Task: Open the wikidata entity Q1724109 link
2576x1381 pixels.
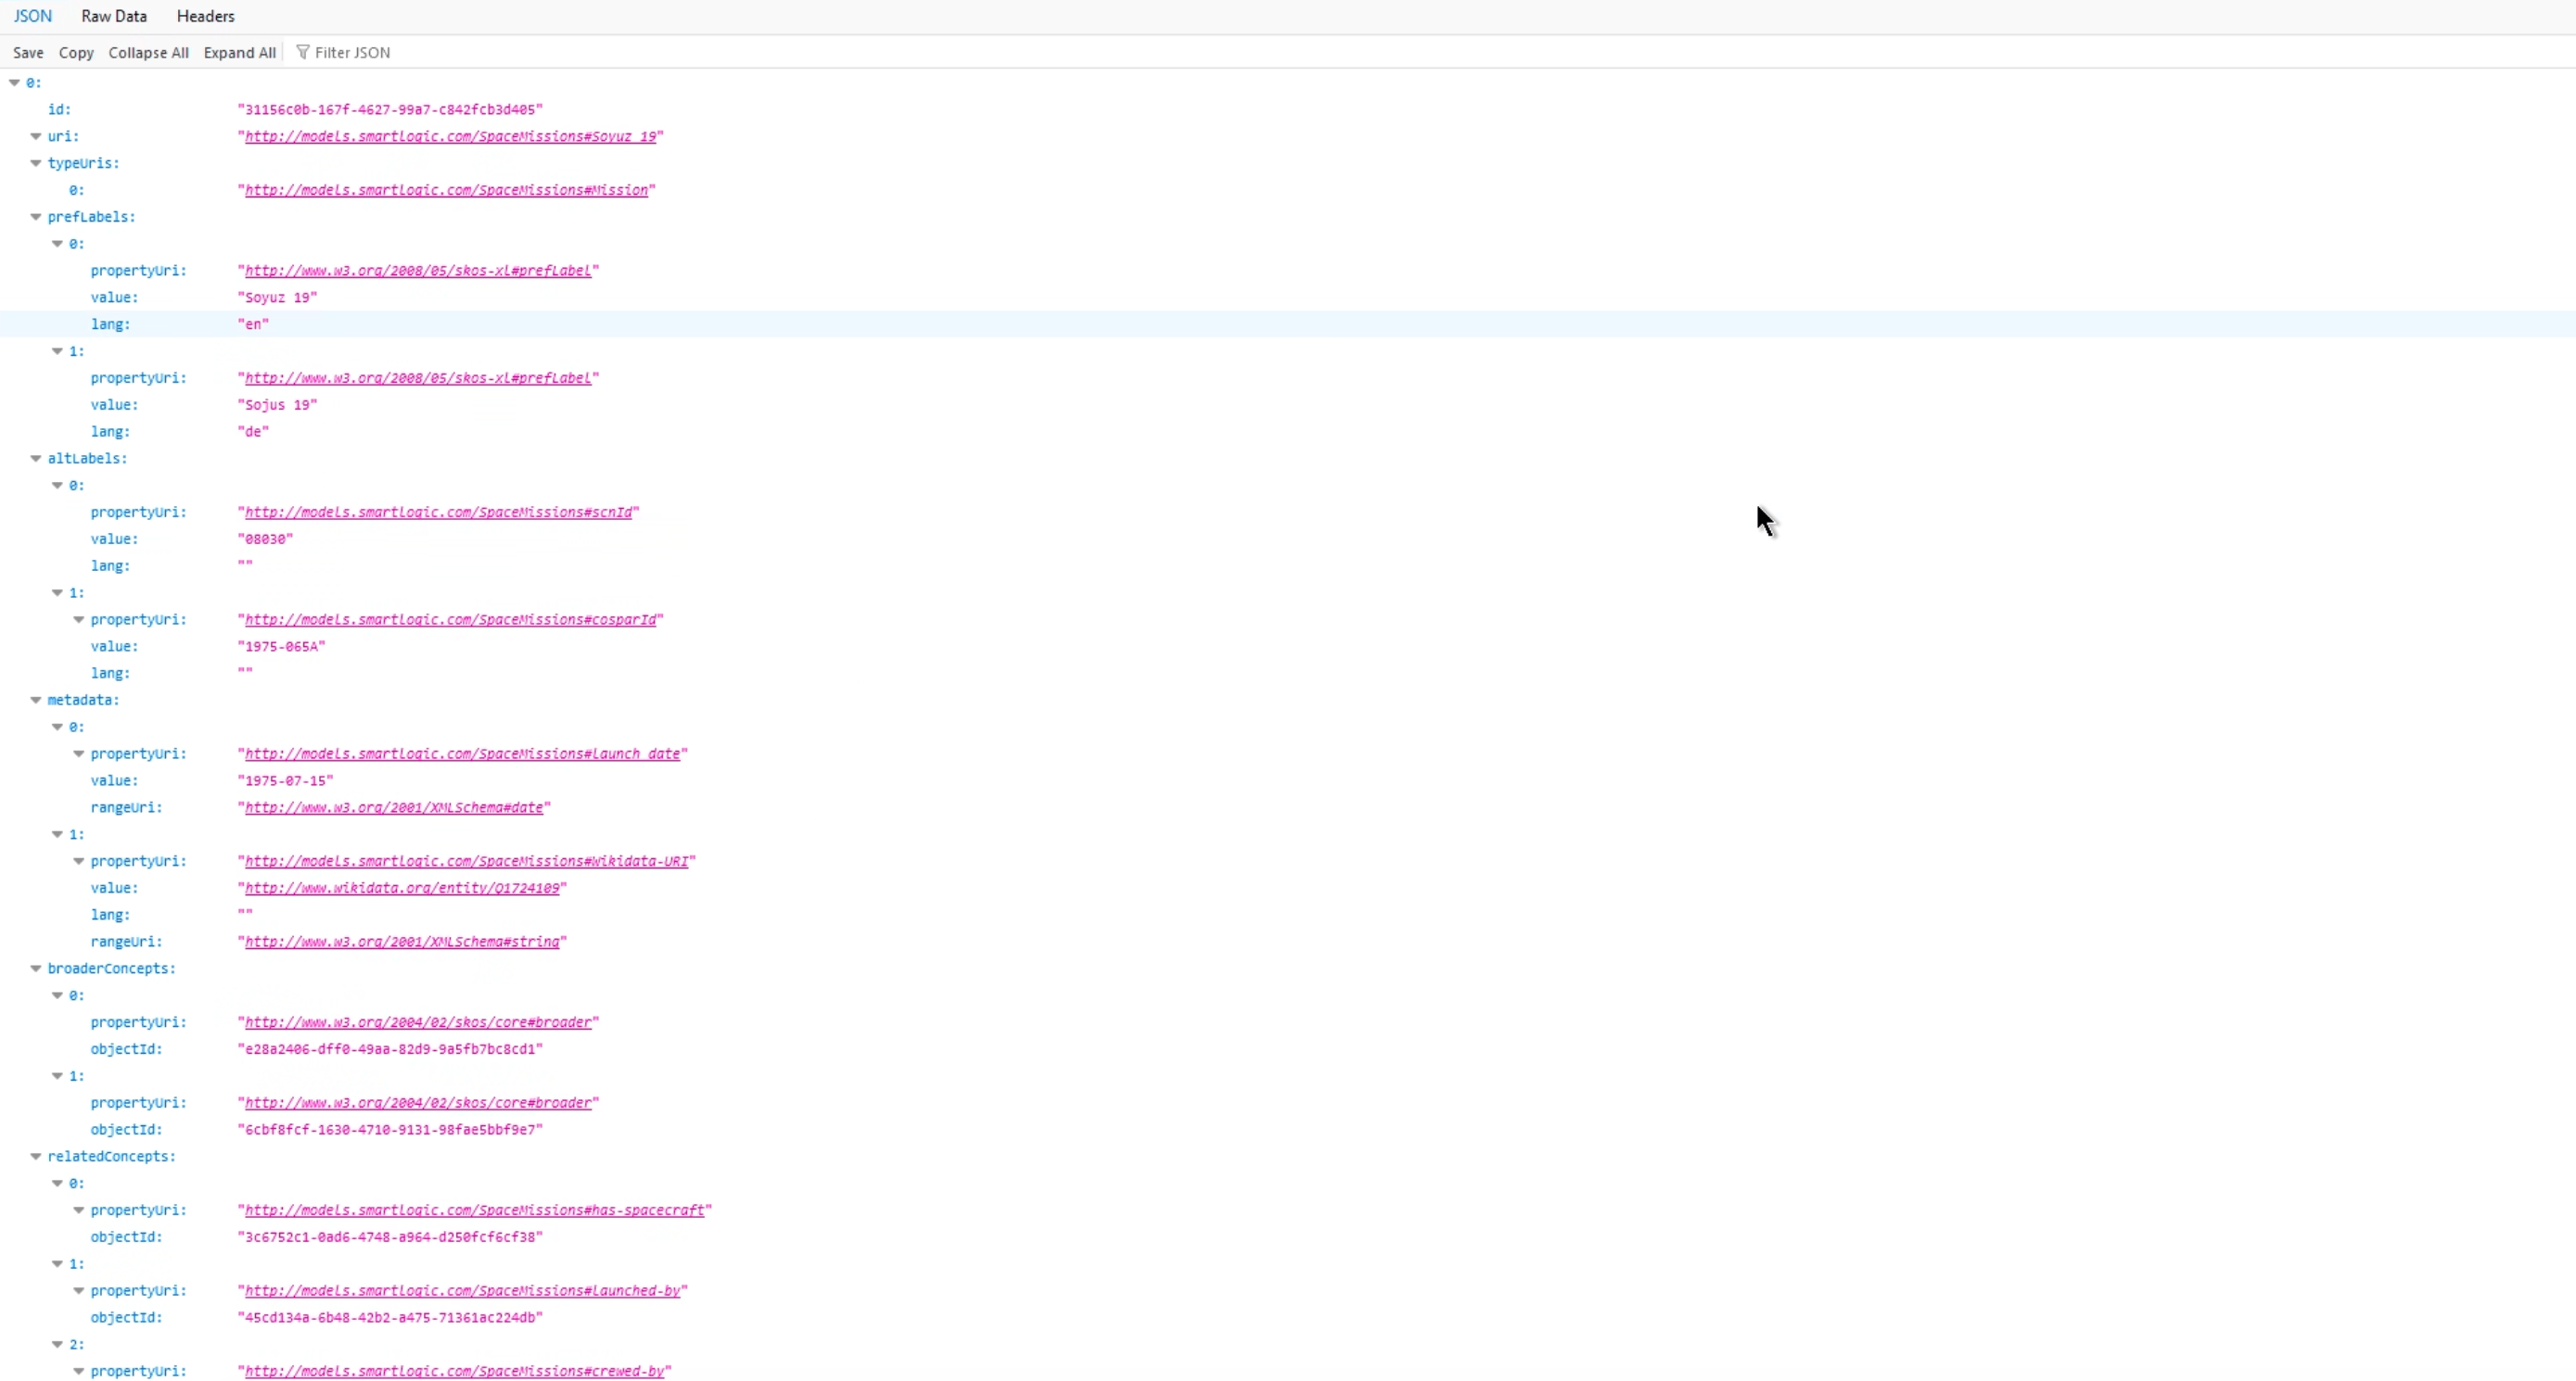Action: point(402,888)
